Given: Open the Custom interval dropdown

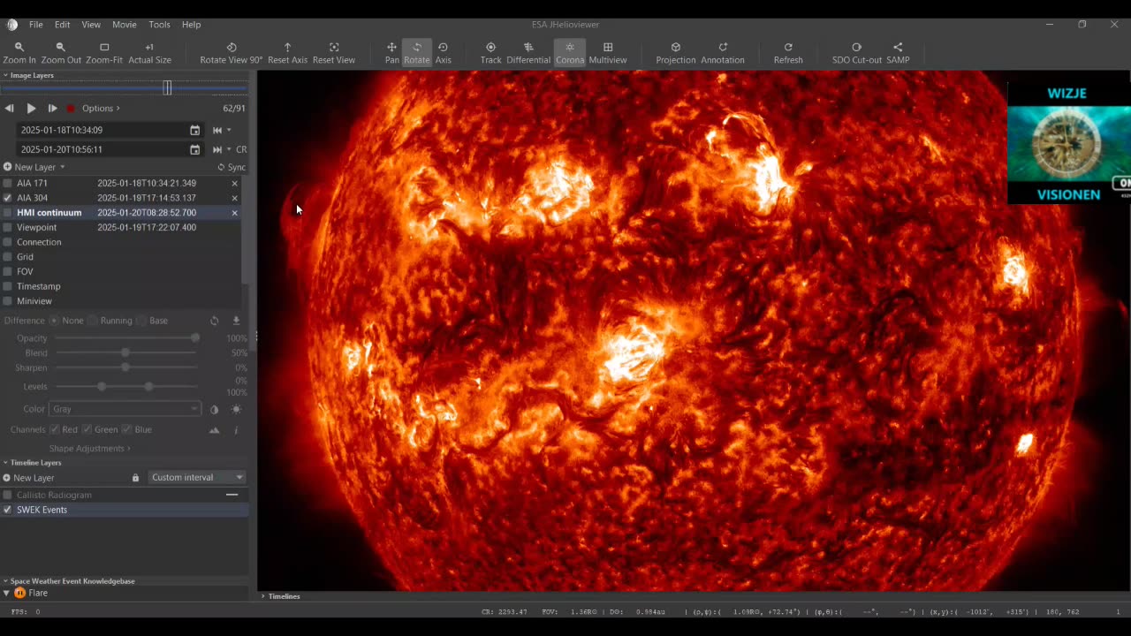Looking at the screenshot, I should click(197, 477).
